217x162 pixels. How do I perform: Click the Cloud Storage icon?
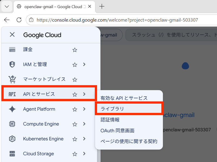12,154
